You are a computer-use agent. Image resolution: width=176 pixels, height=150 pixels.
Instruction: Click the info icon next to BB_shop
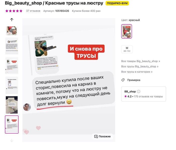139,91
